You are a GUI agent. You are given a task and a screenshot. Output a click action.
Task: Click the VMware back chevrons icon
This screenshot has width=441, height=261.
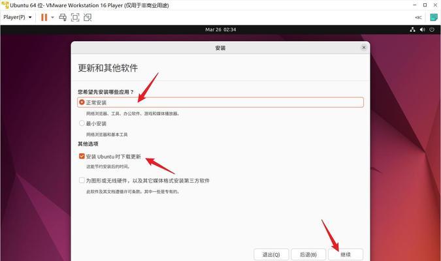[x=418, y=18]
